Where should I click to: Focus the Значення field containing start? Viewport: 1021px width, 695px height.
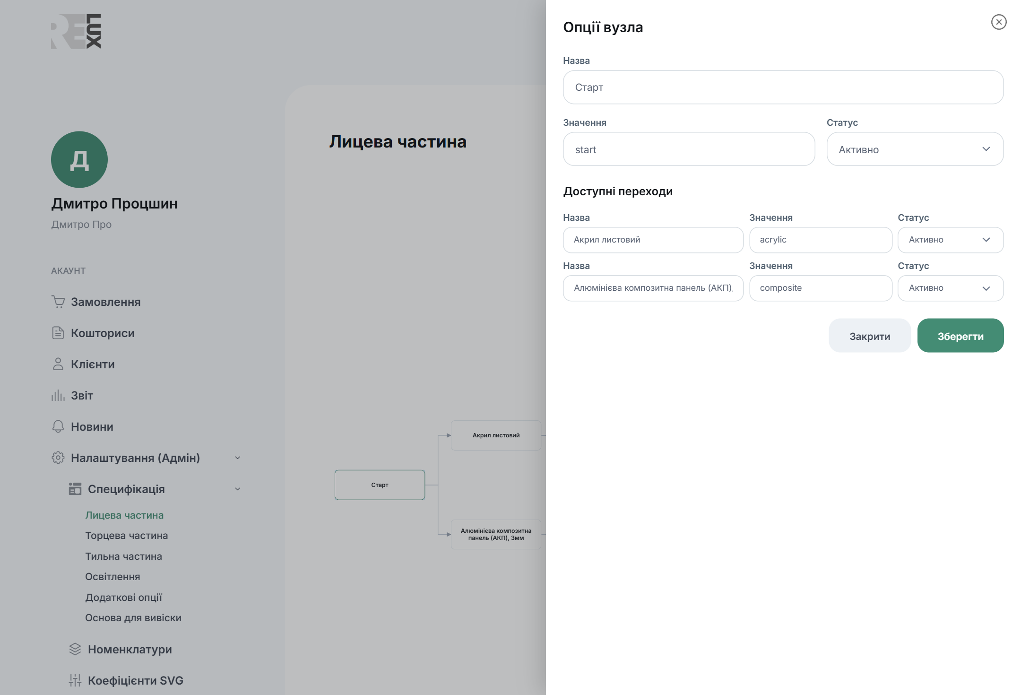(x=689, y=149)
